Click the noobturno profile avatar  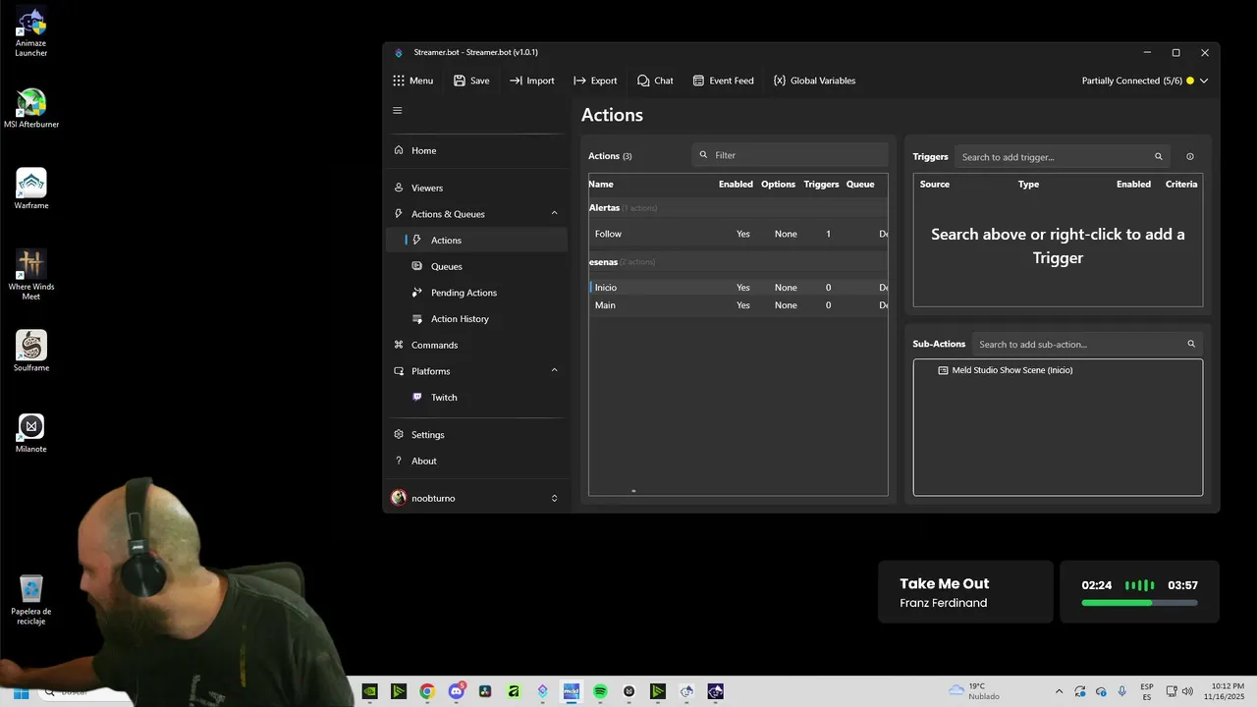pos(399,498)
